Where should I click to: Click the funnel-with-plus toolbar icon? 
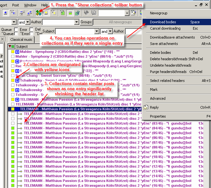[x=13, y=13]
